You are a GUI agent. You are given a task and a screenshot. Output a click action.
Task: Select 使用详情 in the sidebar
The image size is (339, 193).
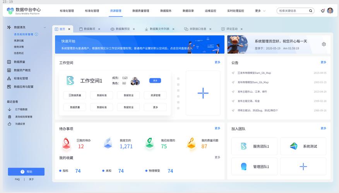(19, 47)
